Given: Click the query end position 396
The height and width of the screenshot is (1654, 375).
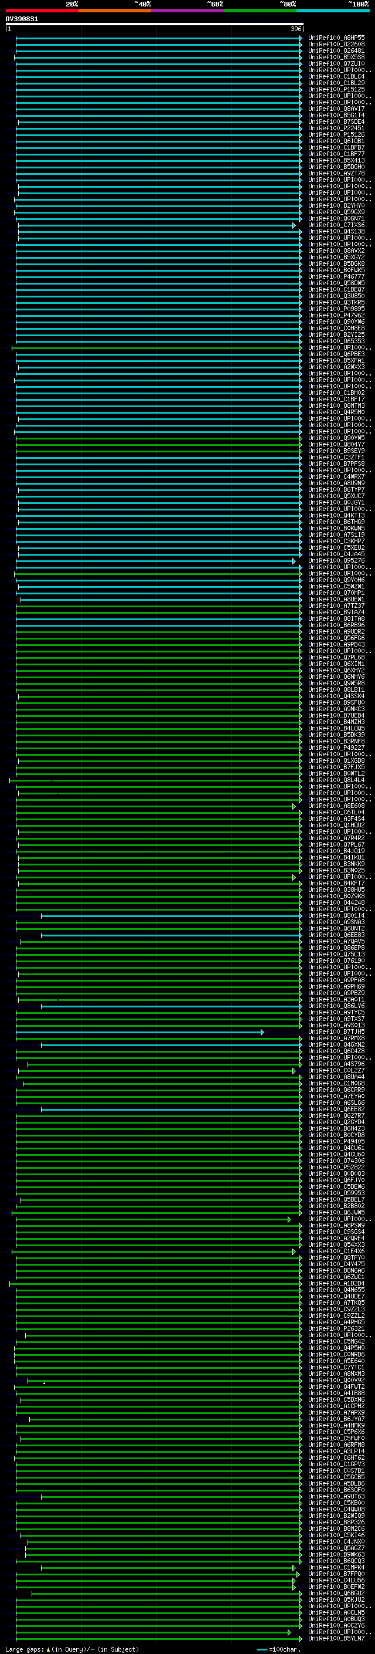Looking at the screenshot, I should tap(295, 29).
